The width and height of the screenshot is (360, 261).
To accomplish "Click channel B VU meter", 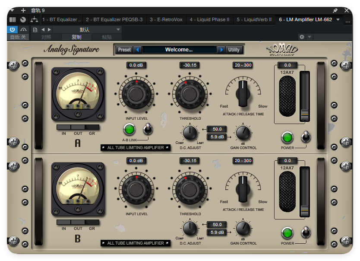I will tap(78, 189).
